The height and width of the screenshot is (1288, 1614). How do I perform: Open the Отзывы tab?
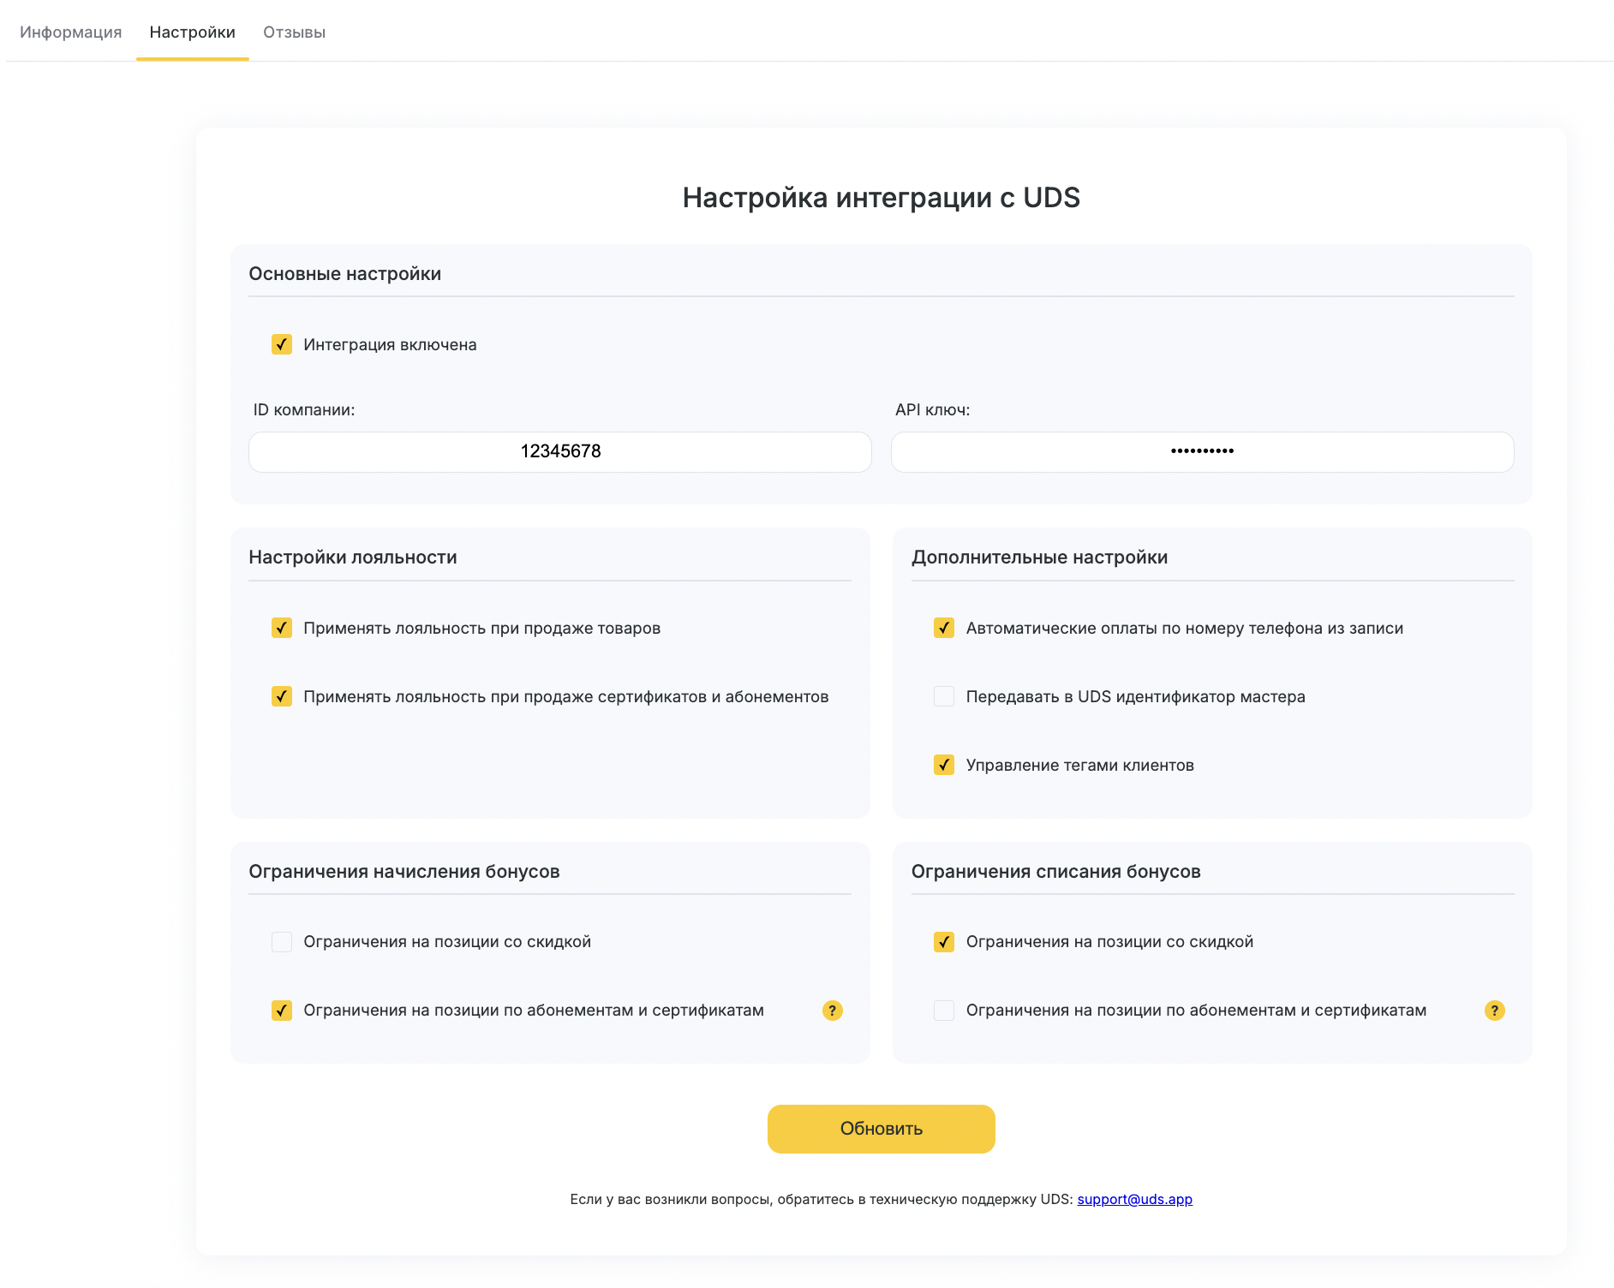coord(295,33)
